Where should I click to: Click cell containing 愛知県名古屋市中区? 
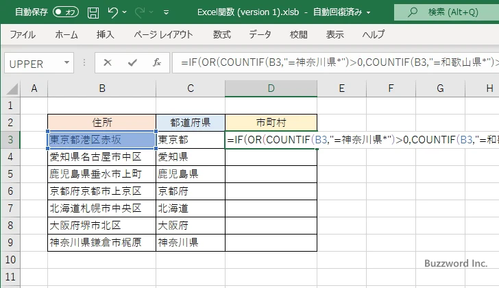(x=102, y=157)
